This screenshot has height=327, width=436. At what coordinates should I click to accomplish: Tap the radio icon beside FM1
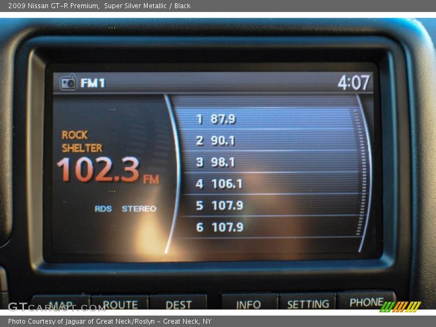[69, 83]
